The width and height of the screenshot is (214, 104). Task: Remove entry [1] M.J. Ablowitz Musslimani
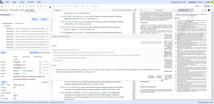(50, 29)
